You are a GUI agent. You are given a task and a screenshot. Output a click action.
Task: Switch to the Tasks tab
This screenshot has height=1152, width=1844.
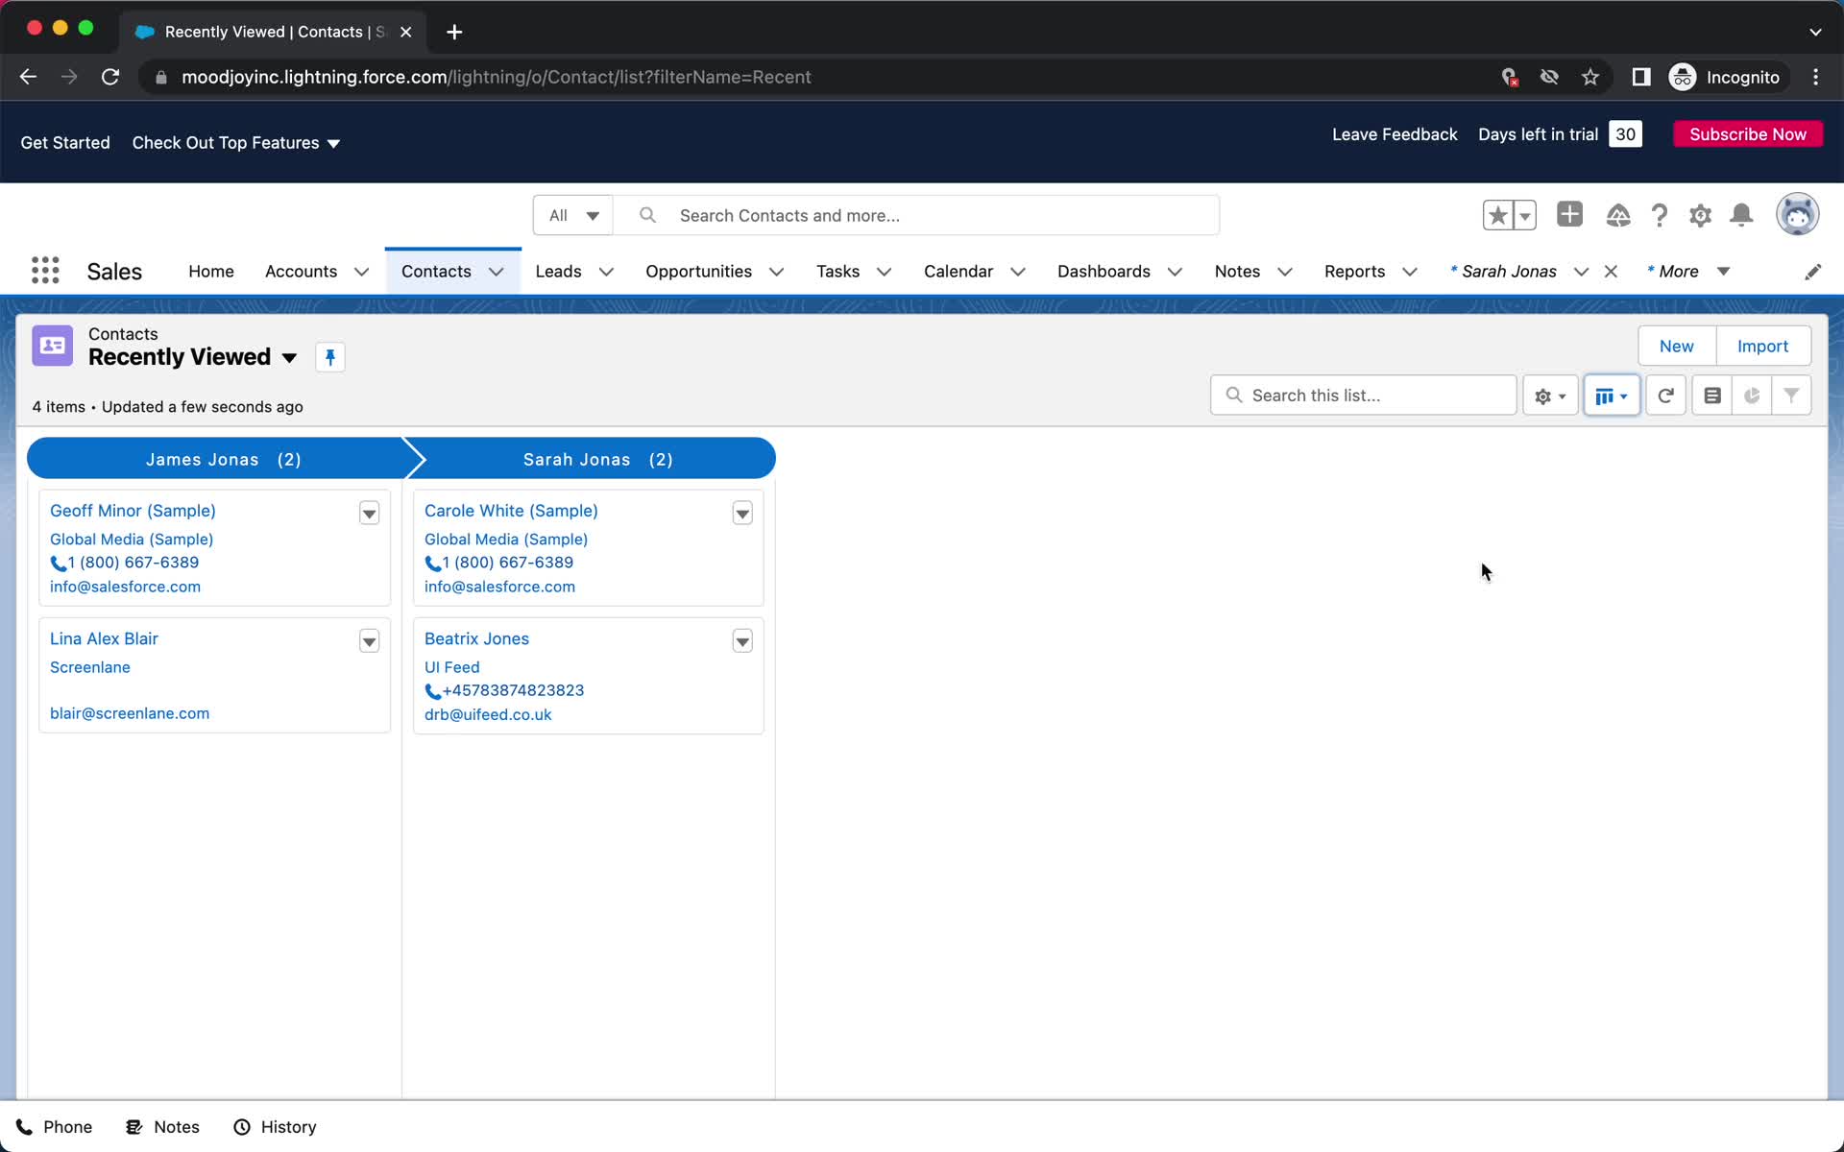837,272
